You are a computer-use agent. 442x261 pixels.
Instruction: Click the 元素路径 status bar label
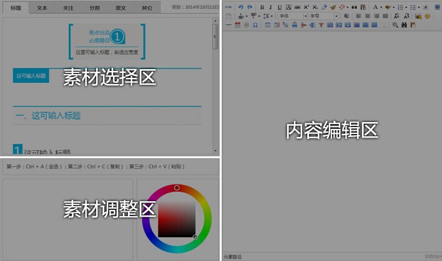(233, 257)
